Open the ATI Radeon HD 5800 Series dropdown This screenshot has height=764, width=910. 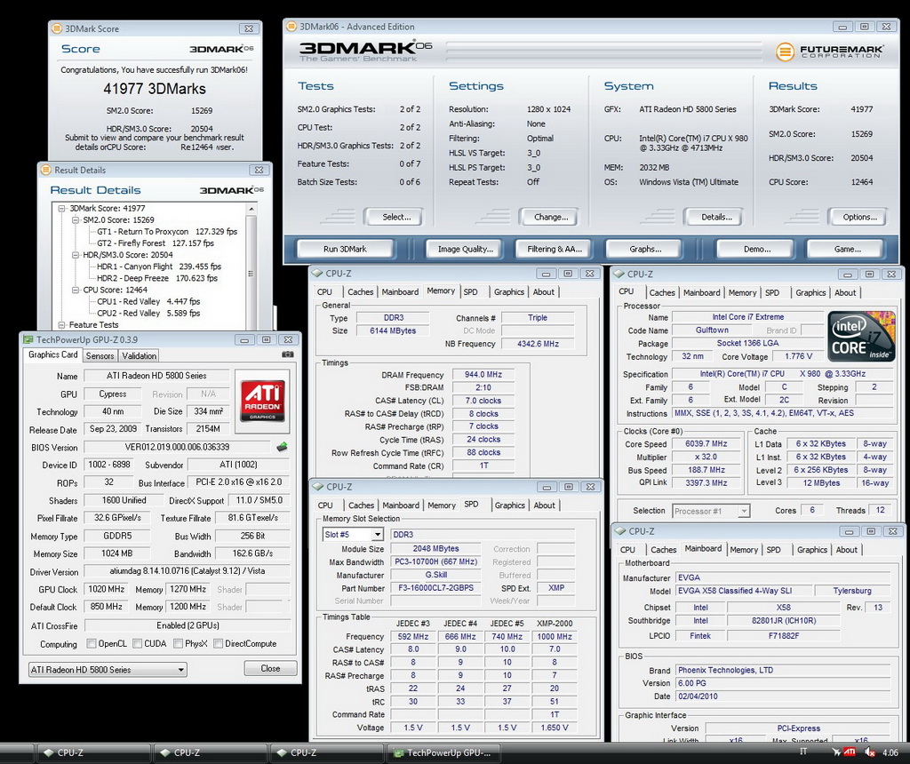point(108,670)
